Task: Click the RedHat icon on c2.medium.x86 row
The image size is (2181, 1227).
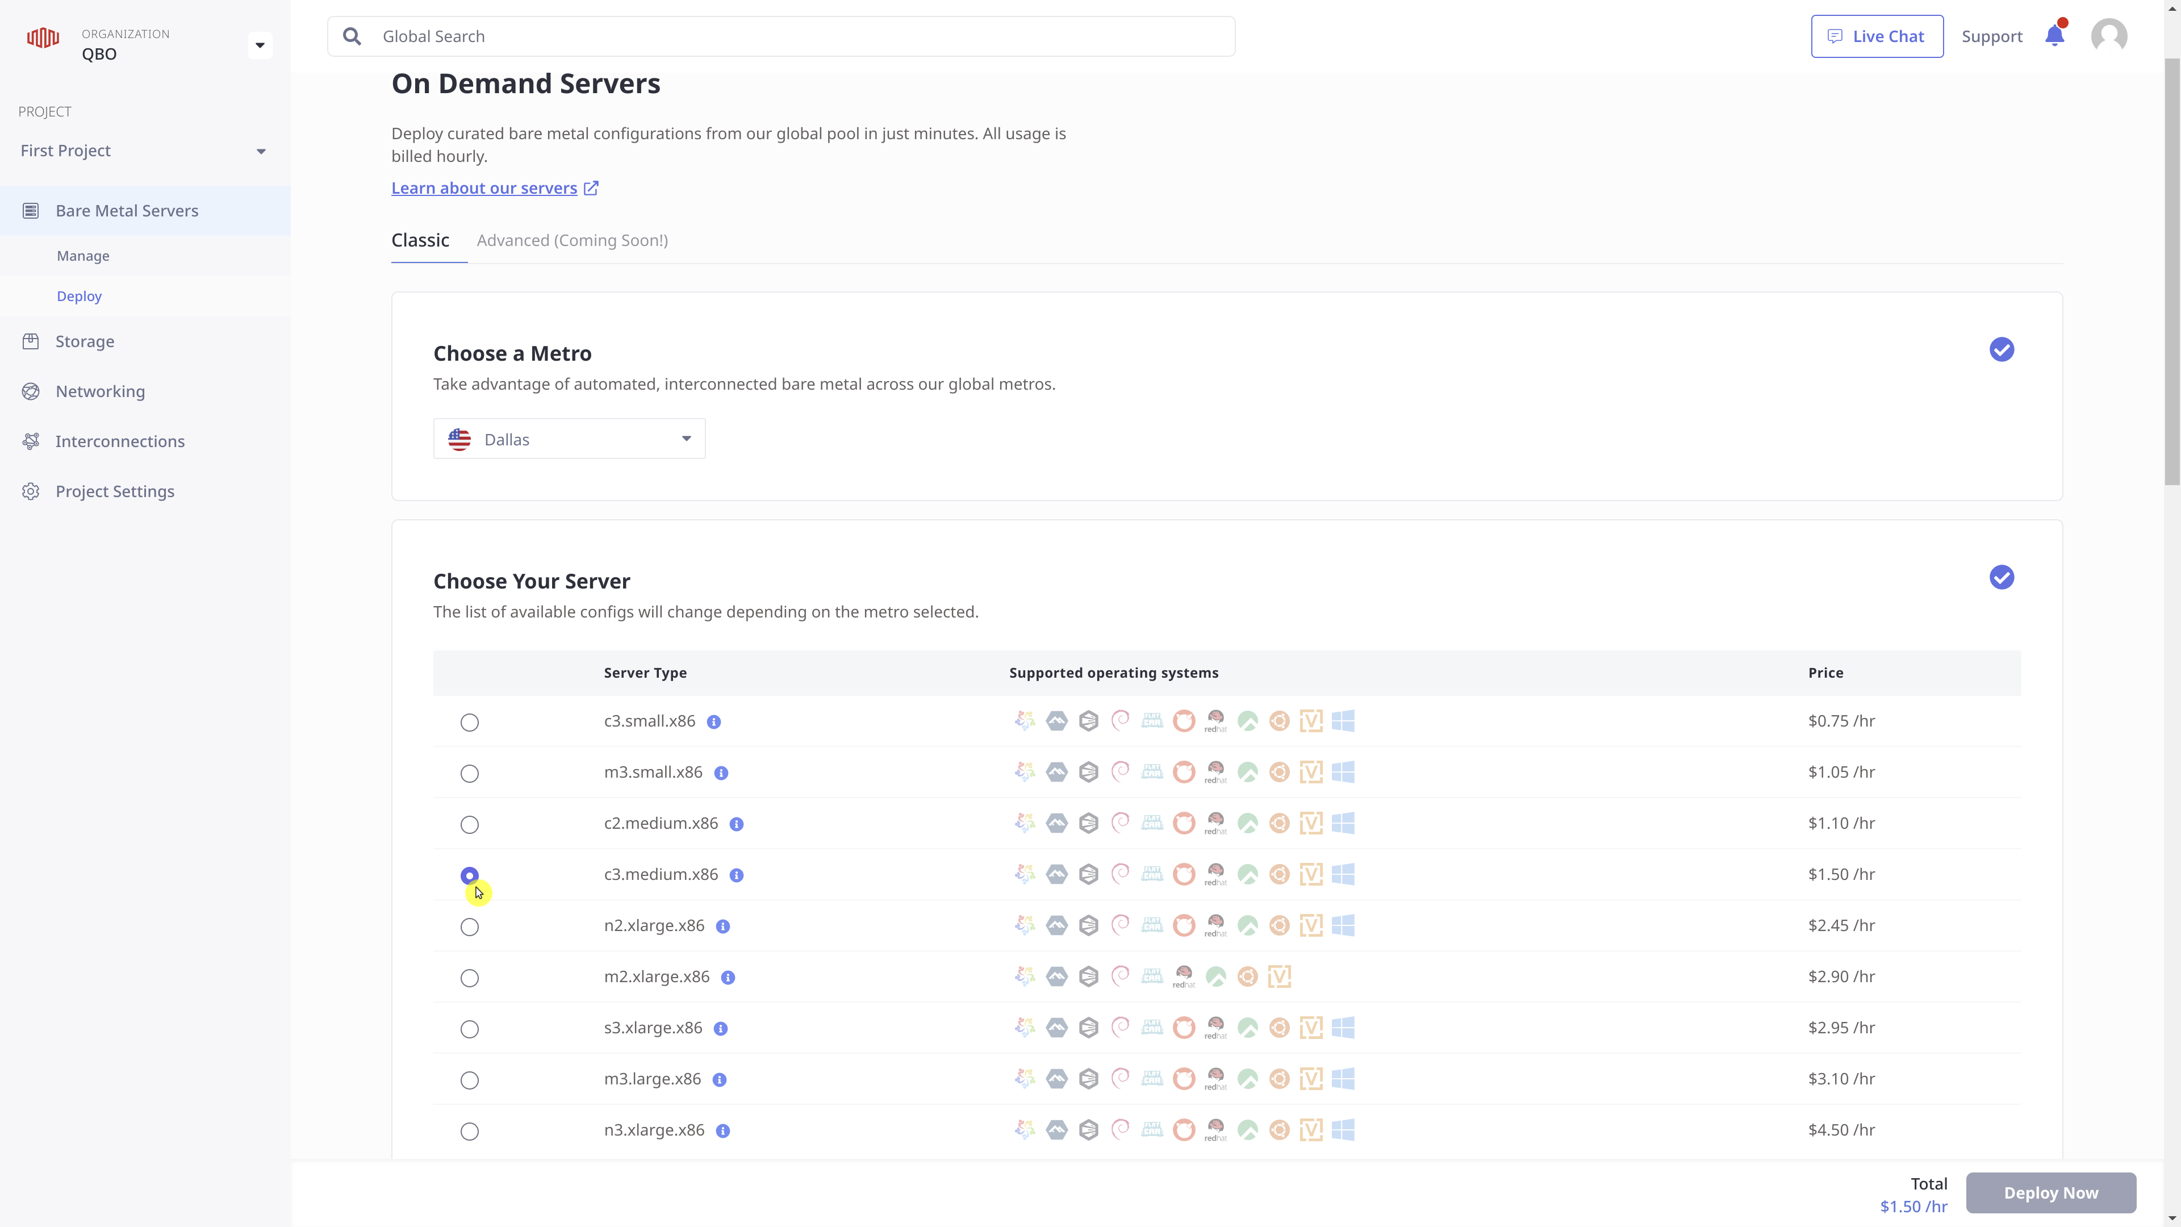Action: tap(1216, 822)
